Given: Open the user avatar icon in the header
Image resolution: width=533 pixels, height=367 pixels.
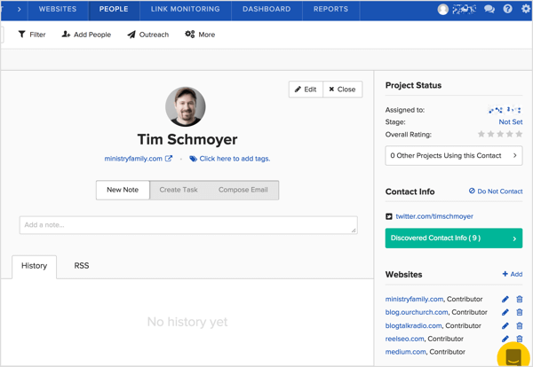Looking at the screenshot, I should (442, 9).
